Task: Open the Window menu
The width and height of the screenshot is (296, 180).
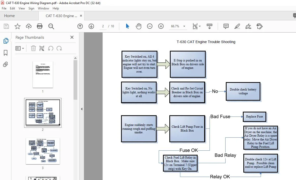Action: 43,8
